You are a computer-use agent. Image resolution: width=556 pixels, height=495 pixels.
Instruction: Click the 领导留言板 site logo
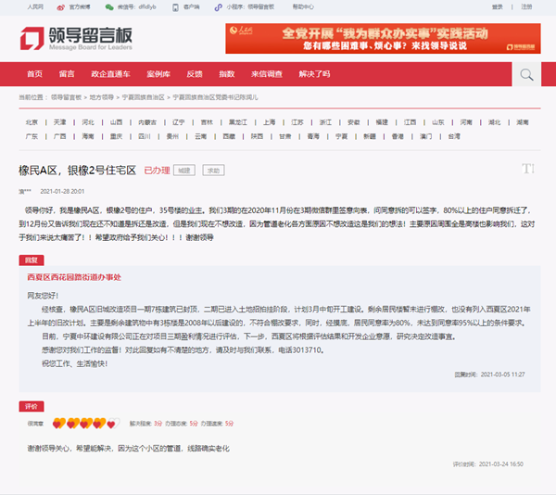click(x=76, y=39)
